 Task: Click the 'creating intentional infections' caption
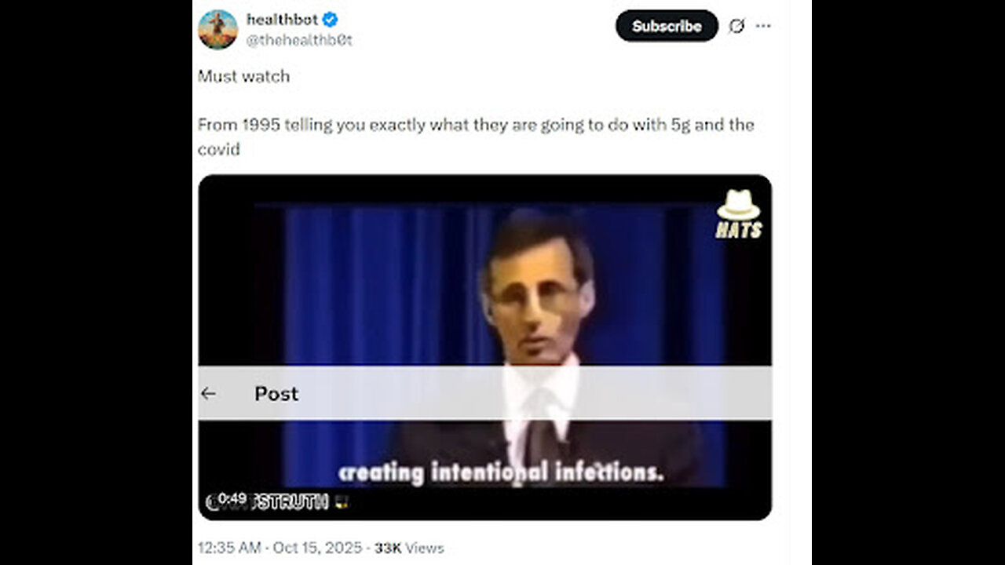[501, 473]
